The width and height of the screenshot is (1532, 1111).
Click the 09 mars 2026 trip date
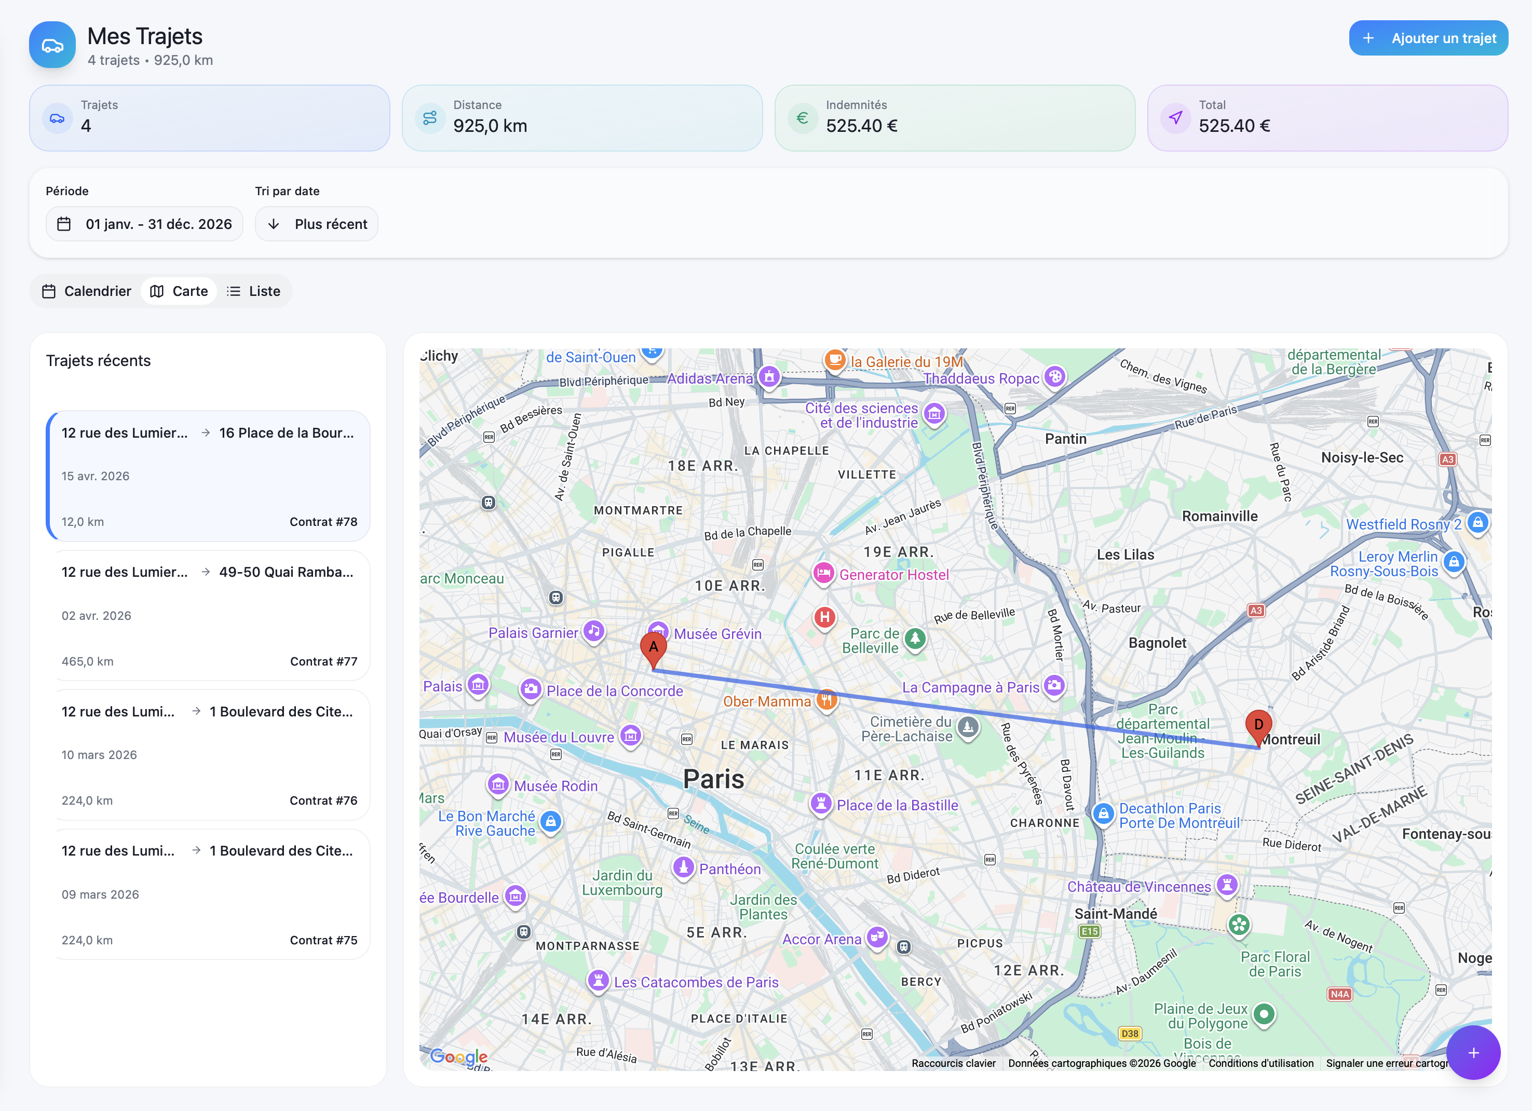coord(100,894)
